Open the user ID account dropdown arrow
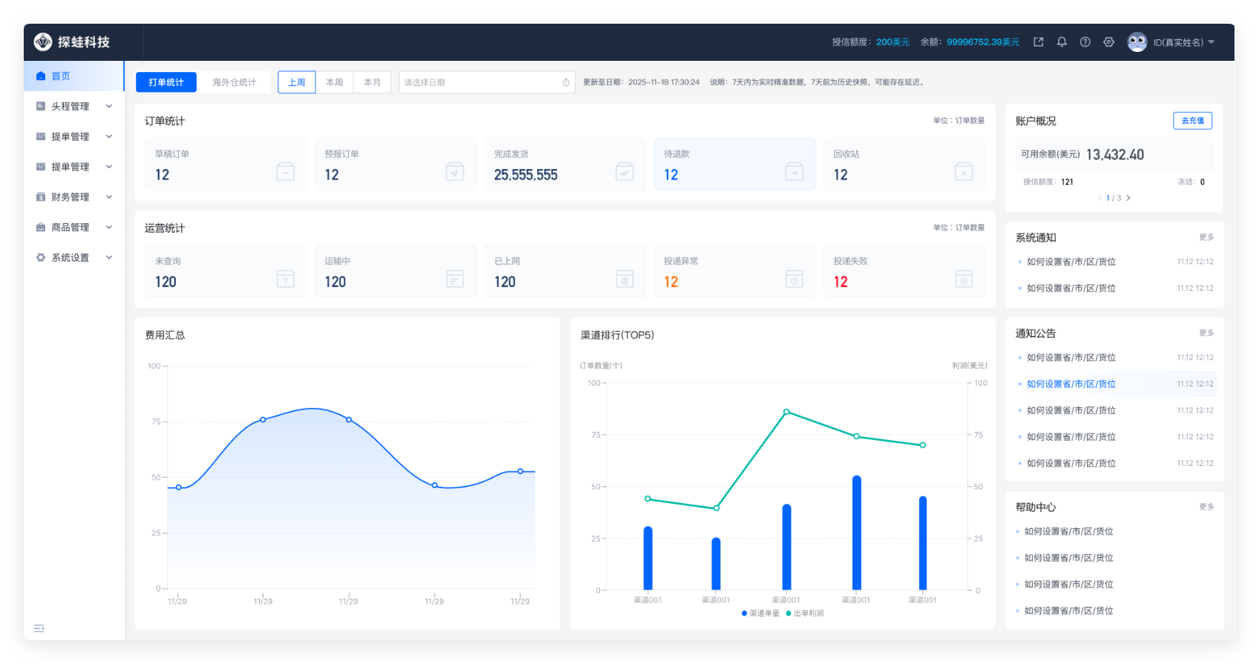 (1212, 42)
